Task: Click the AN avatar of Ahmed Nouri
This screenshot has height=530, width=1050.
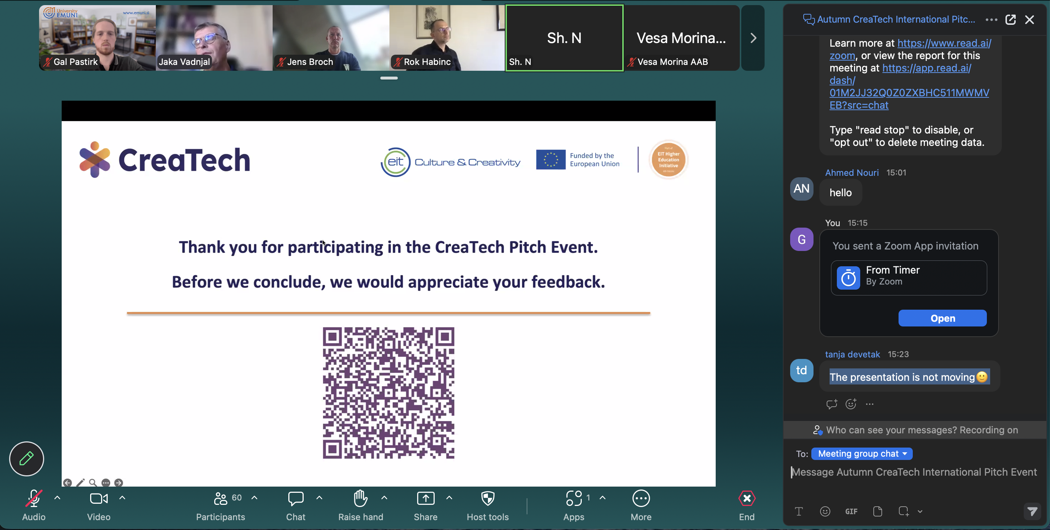Action: pyautogui.click(x=802, y=189)
